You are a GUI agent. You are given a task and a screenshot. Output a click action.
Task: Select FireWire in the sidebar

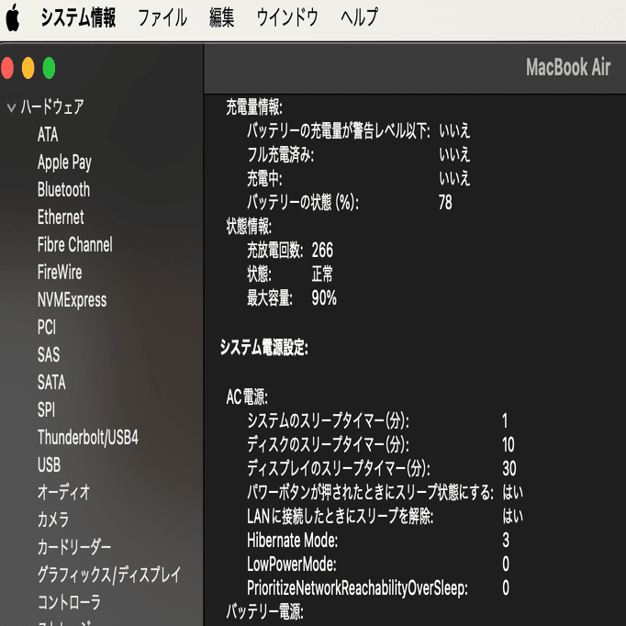click(x=60, y=273)
